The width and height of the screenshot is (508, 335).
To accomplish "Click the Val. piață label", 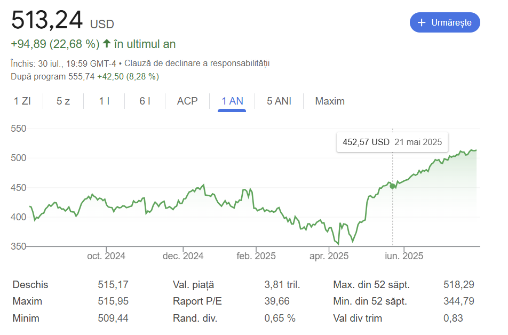I will pos(193,285).
